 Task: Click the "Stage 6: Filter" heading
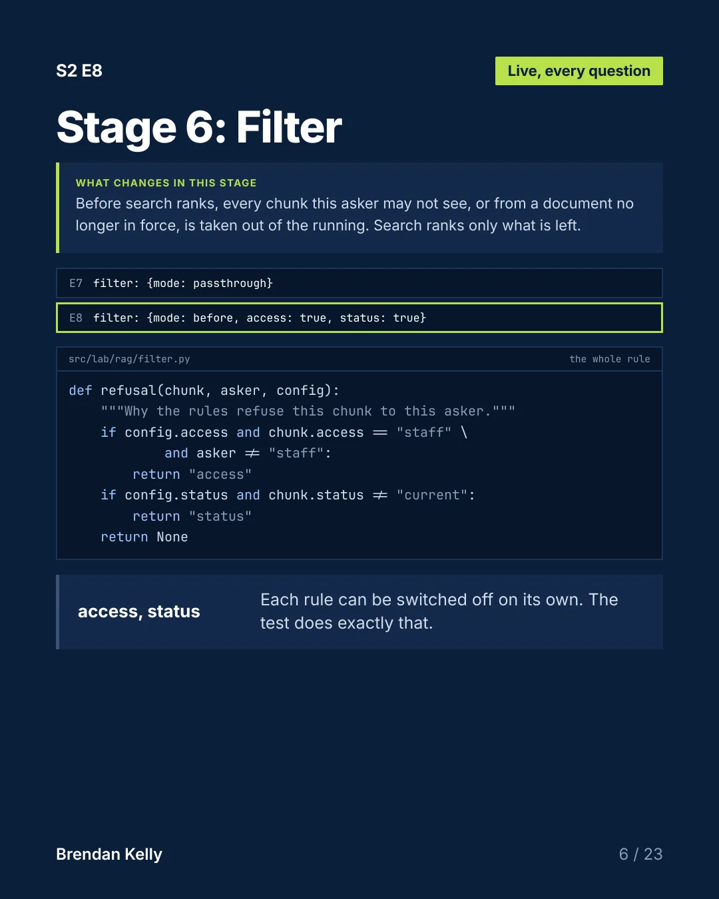(x=199, y=127)
